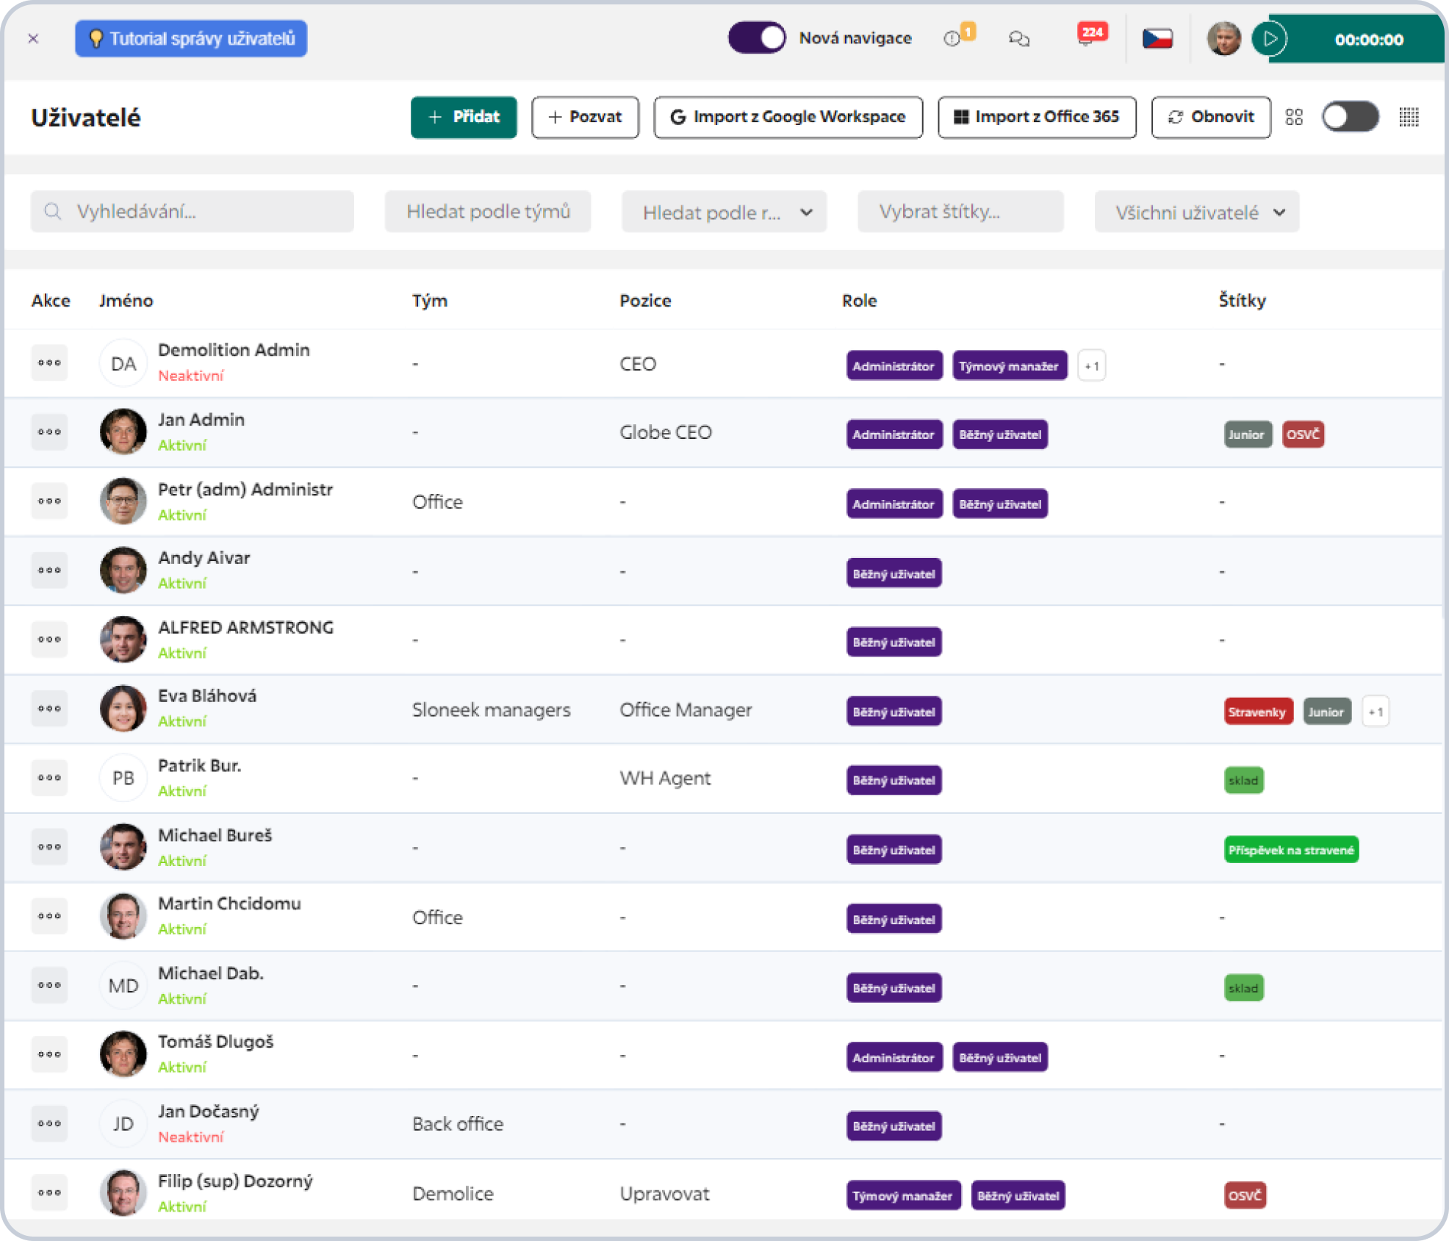Open actions menu for Eva Bláhová
Screen dimensions: 1449x1241
coord(49,709)
